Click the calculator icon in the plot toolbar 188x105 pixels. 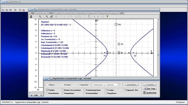click(x=31, y=17)
